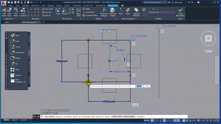The height and width of the screenshot is (124, 221).
Task: Open the Block Table tool
Action: click(78, 12)
